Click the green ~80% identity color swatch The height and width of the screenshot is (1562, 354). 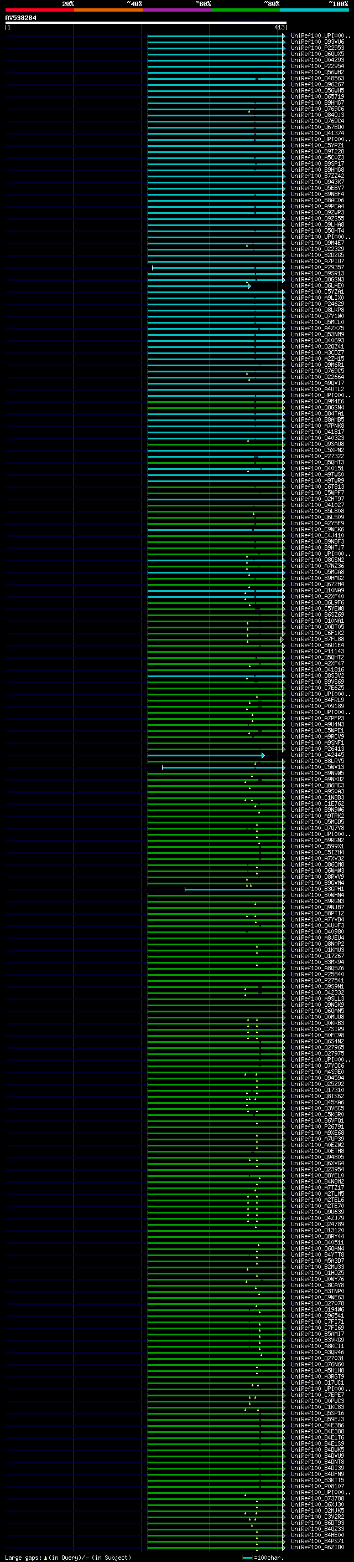[245, 10]
